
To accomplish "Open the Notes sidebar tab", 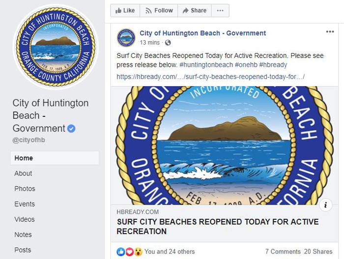I will [x=23, y=234].
